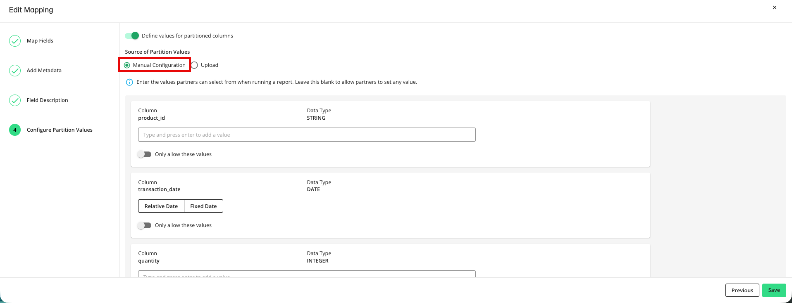792x303 pixels.
Task: Enable Only allow these values for product_id
Action: tap(144, 154)
